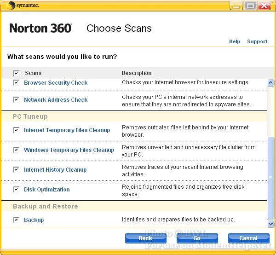Click 'What scans would you like to run?'
Image resolution: width=276 pixels, height=255 pixels.
(x=62, y=57)
